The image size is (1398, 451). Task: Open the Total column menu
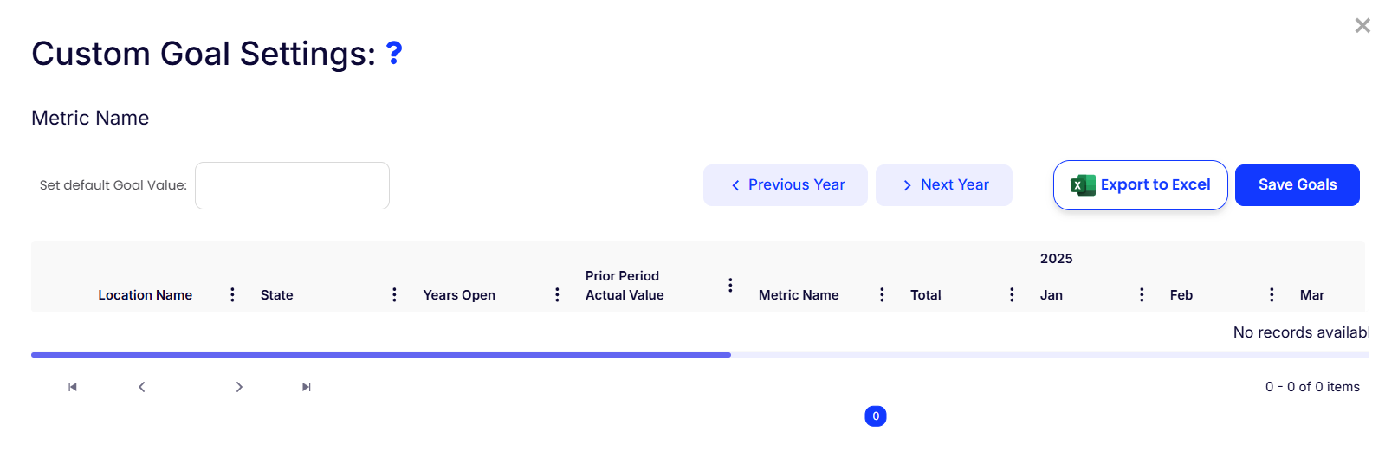[x=1012, y=295]
